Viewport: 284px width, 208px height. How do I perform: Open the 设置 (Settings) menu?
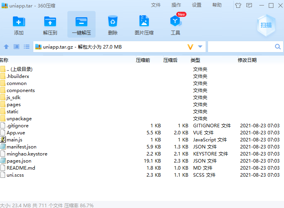pos(197,5)
